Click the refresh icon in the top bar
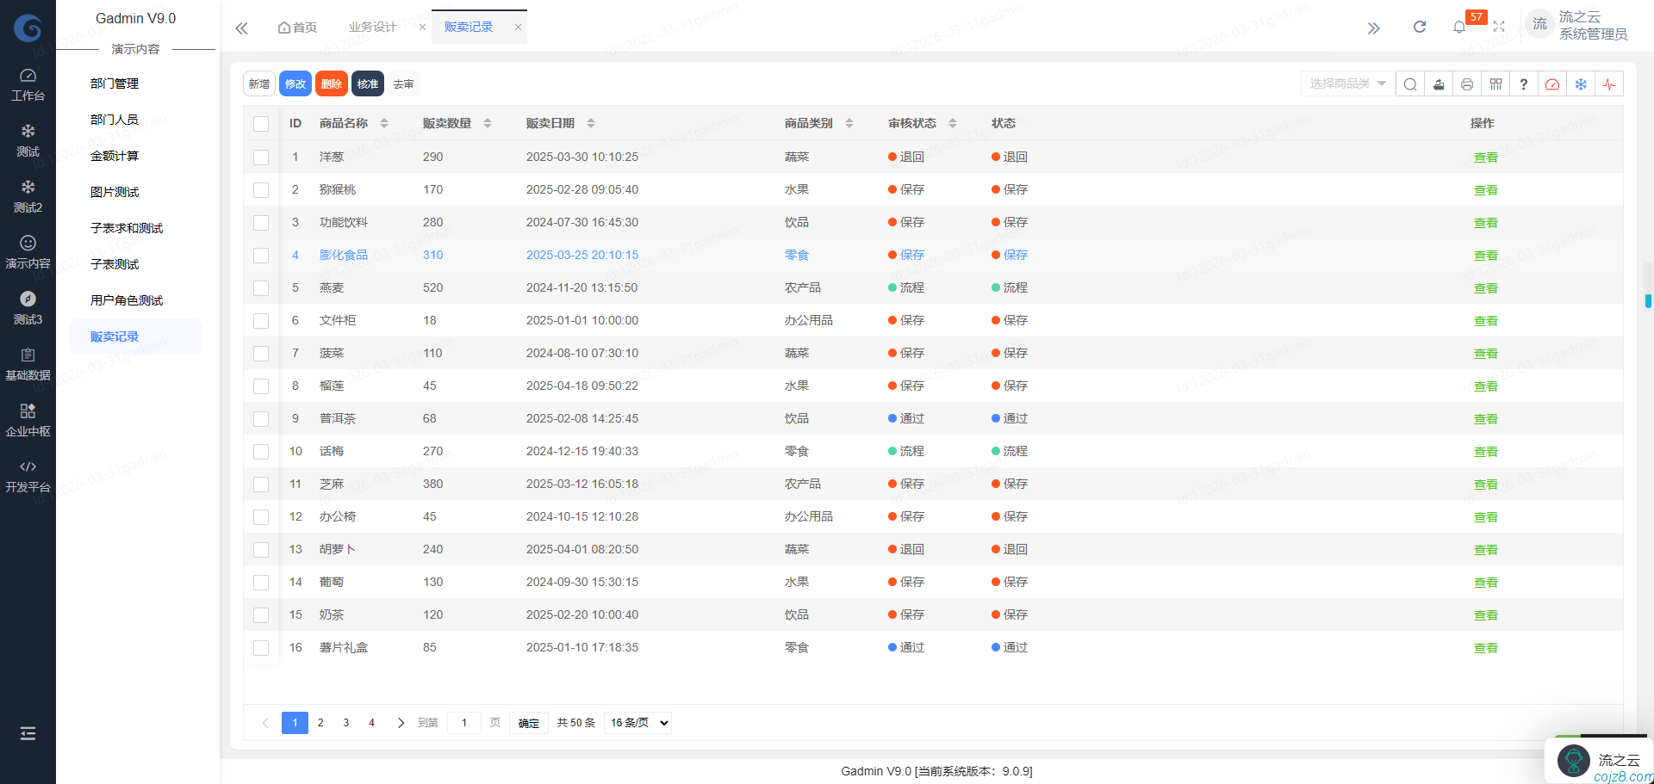Image resolution: width=1654 pixels, height=784 pixels. (1420, 27)
